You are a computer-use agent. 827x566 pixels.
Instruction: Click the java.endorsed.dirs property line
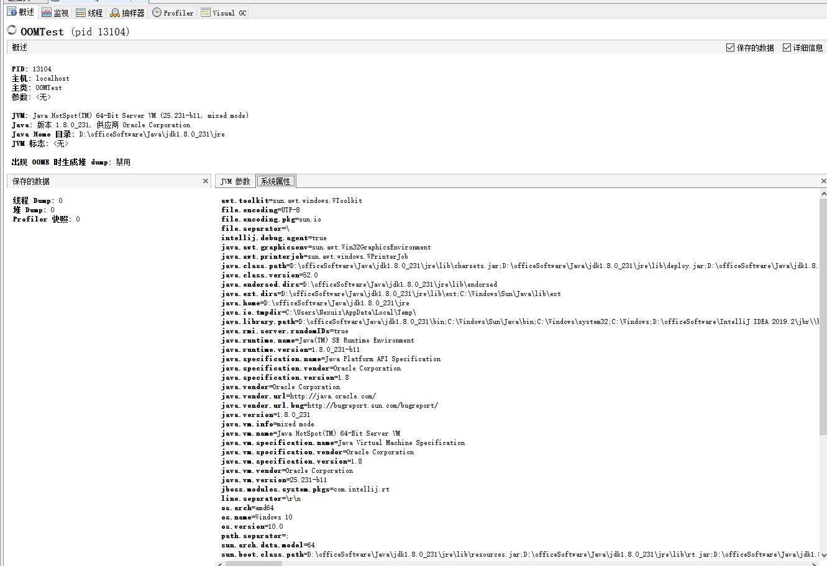point(359,284)
